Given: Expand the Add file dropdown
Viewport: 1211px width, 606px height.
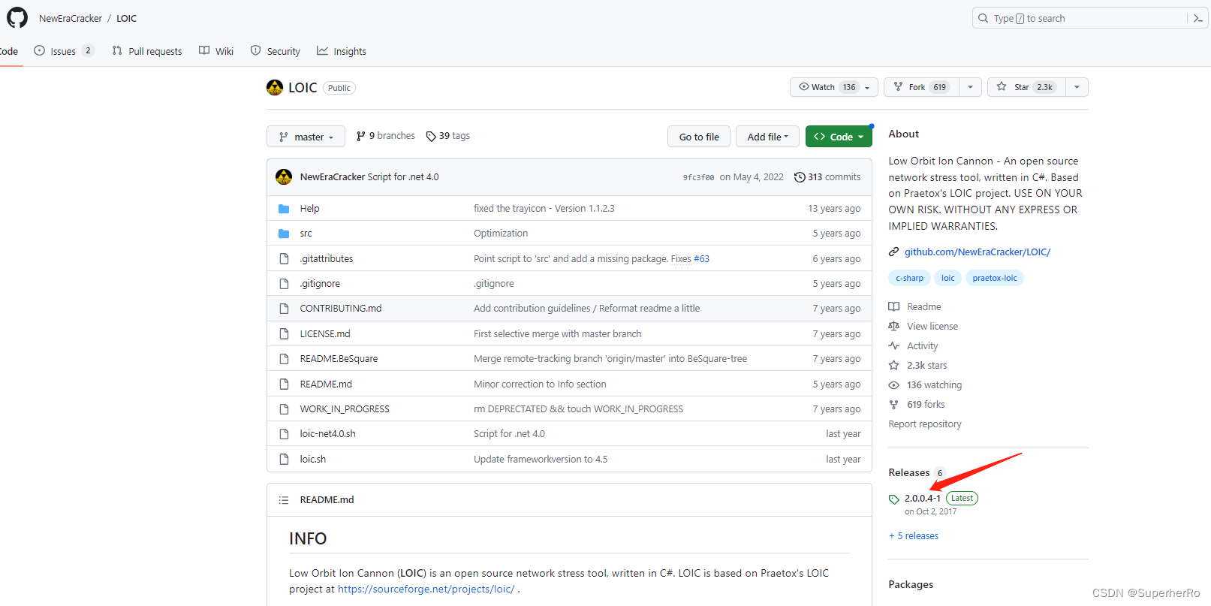Looking at the screenshot, I should 767,137.
